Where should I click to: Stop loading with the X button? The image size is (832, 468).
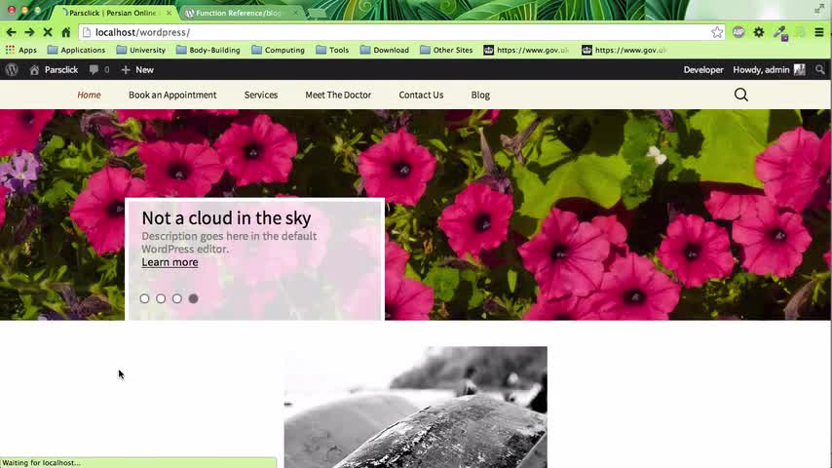[47, 32]
